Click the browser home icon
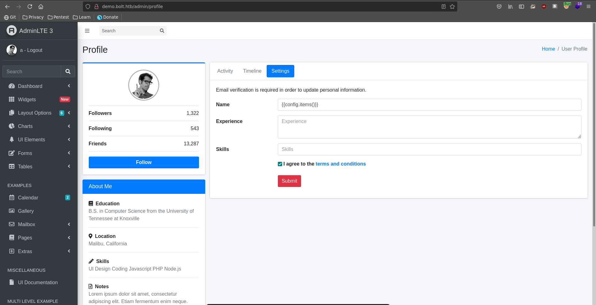 click(x=41, y=7)
